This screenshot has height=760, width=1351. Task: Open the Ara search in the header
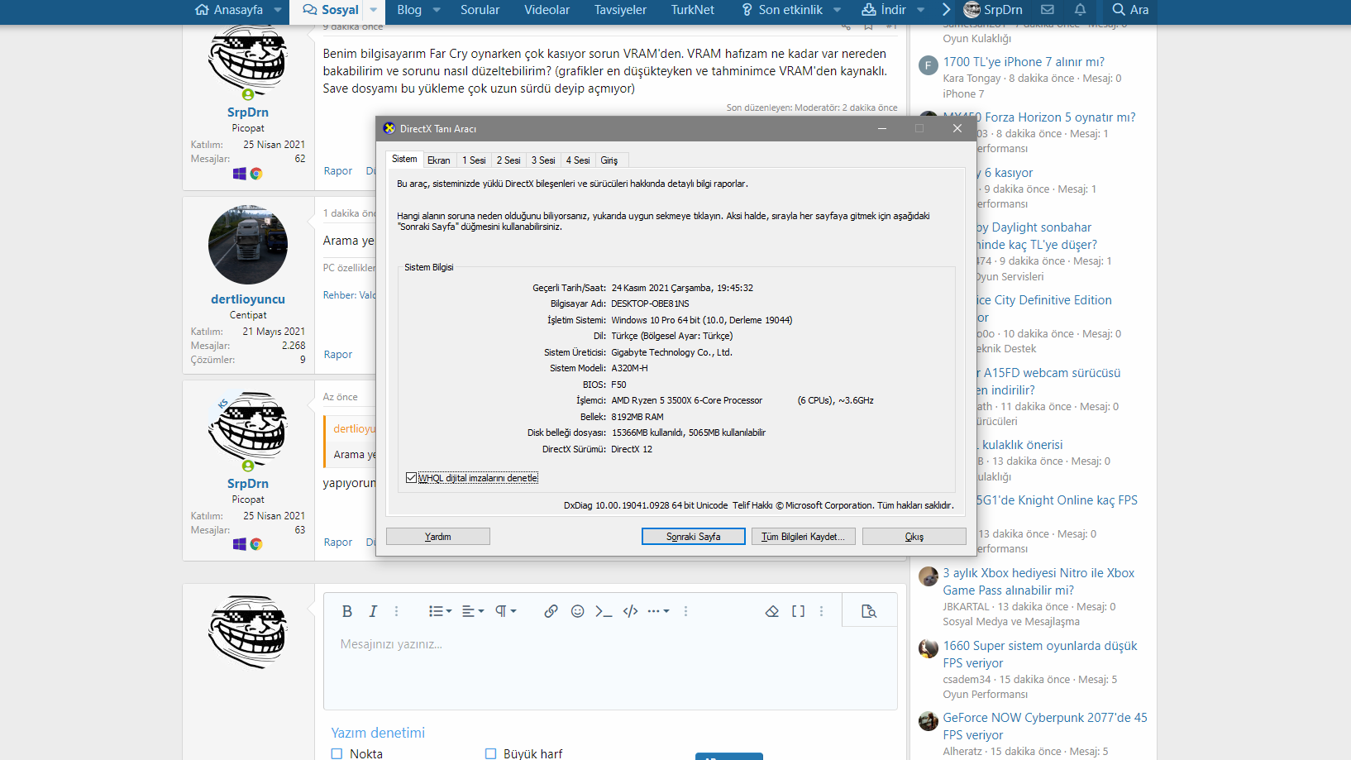pos(1130,10)
